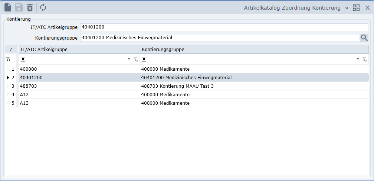Click the new record document icon

(8, 7)
